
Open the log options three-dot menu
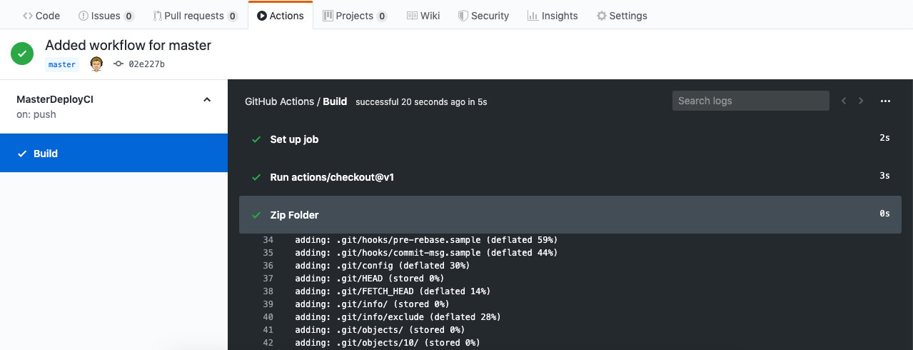tap(885, 101)
